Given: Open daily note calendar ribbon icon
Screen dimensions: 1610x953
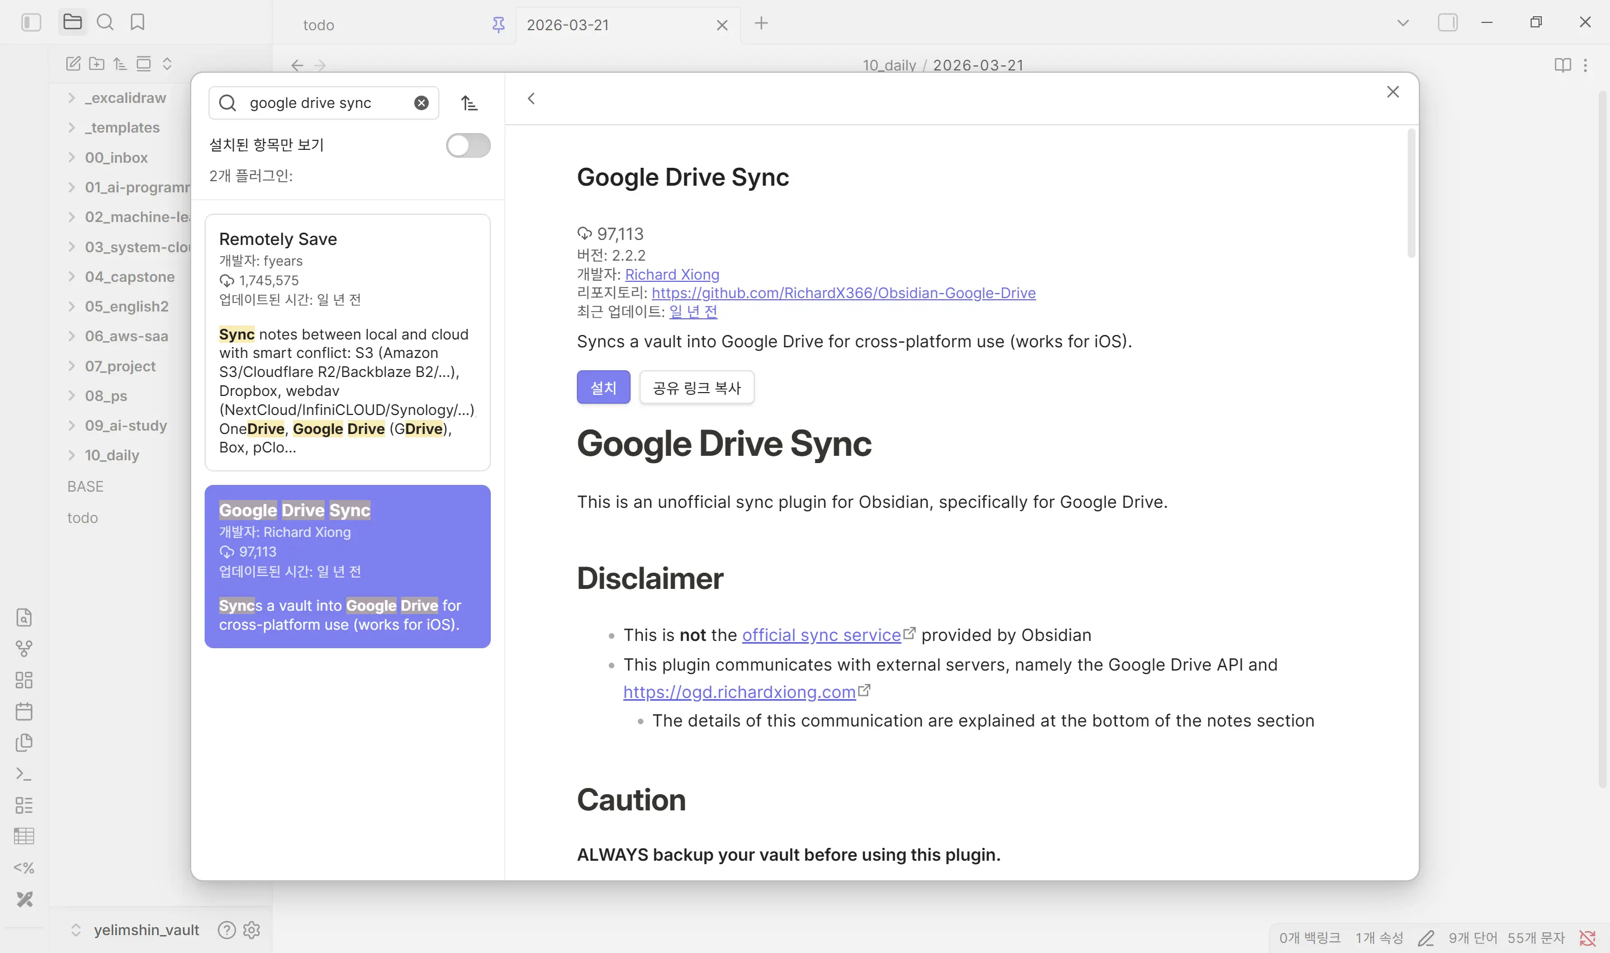Looking at the screenshot, I should tap(23, 711).
